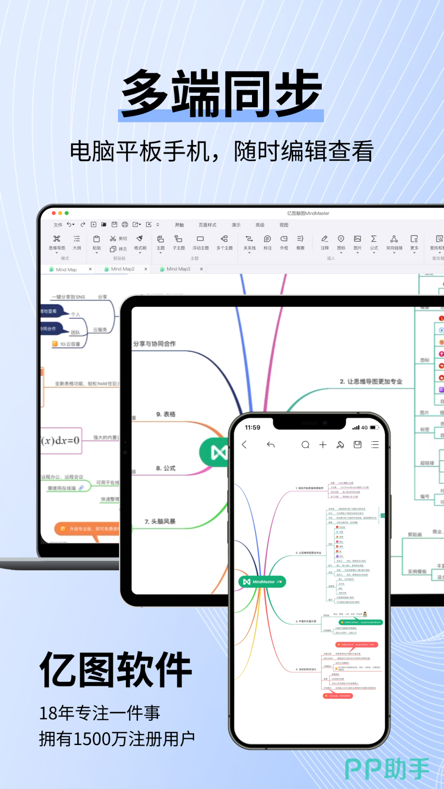
Task: Click the 标注 callout icon
Action: tap(267, 240)
